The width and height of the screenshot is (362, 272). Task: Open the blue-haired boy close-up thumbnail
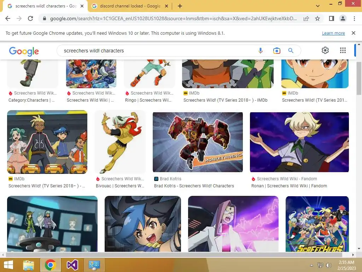(143, 224)
